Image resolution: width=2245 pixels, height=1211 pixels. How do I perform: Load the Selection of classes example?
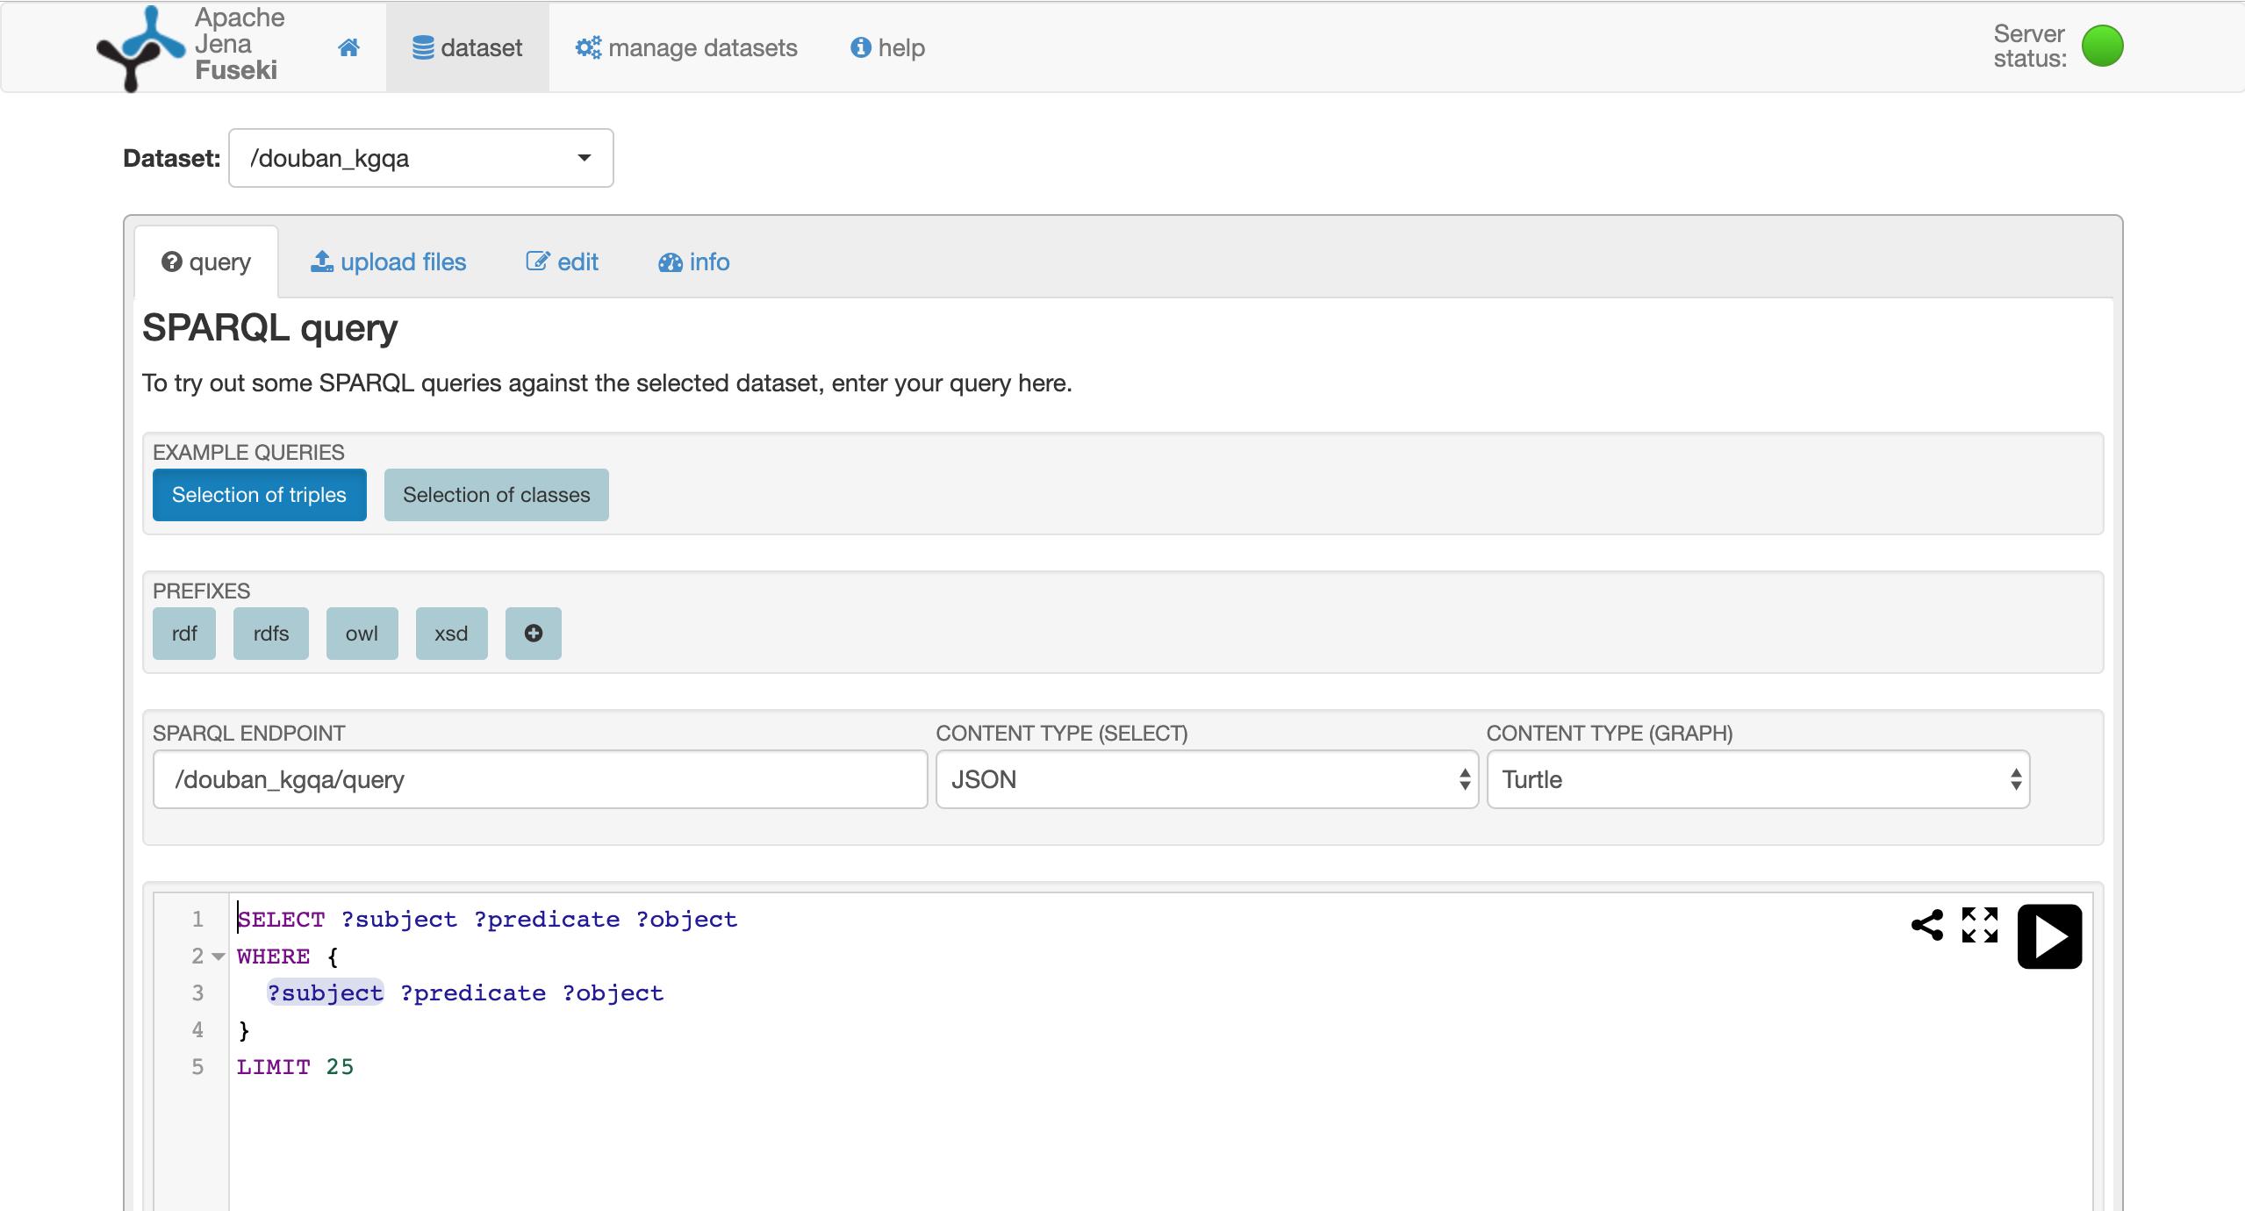[496, 495]
